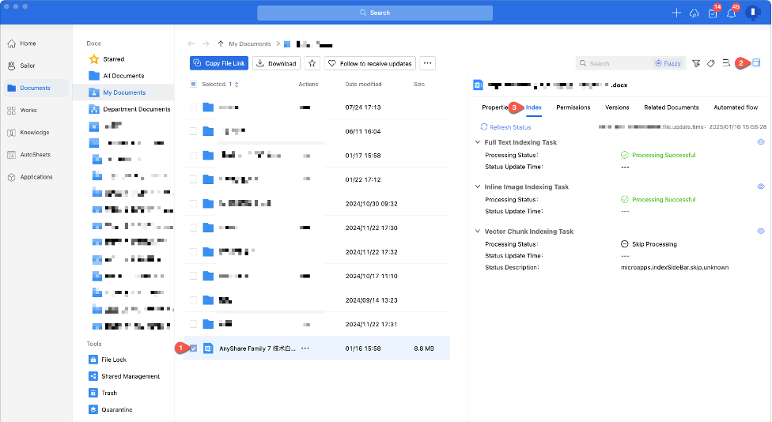
Task: Star the selected file using star button
Action: 312,63
